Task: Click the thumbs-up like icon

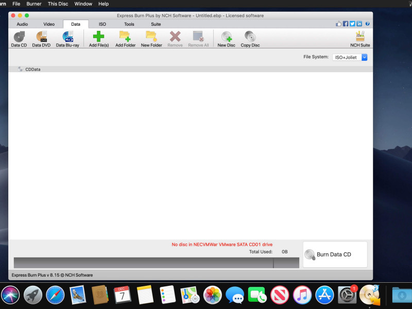Action: [338, 24]
